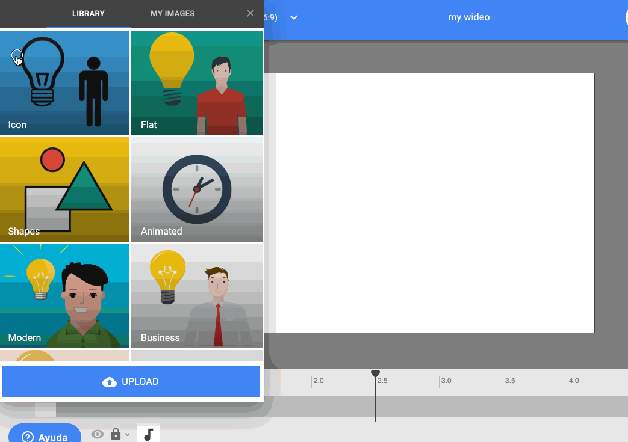This screenshot has width=628, height=442.
Task: Open the MY IMAGES tab
Action: 173,14
